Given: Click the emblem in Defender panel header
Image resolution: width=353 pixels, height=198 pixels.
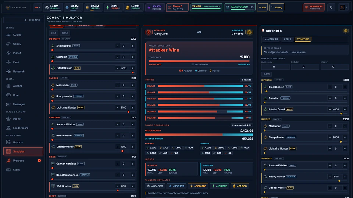Looking at the screenshot, I should tap(346, 31).
